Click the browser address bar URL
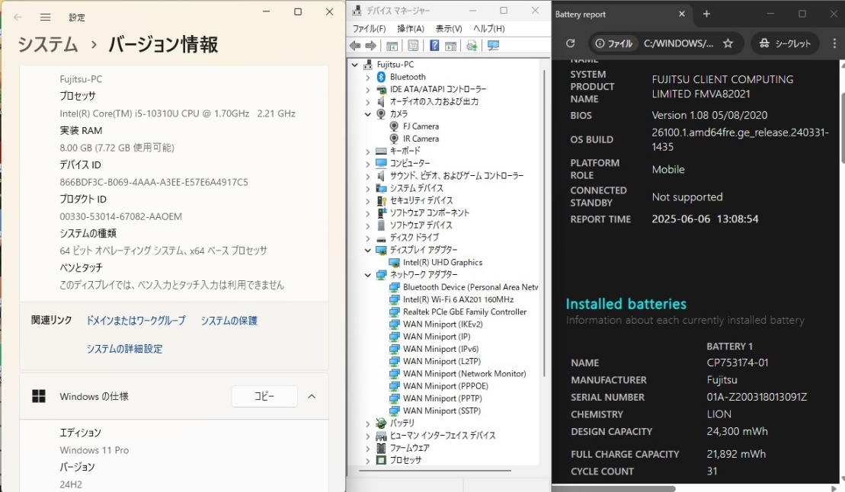Screen dimensions: 845x492 (x=678, y=43)
